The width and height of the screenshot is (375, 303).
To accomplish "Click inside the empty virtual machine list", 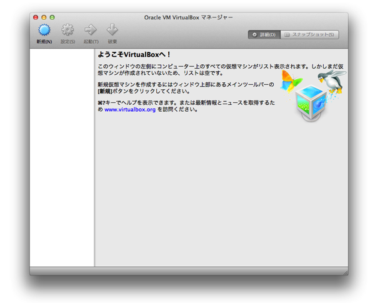I will click(61, 156).
